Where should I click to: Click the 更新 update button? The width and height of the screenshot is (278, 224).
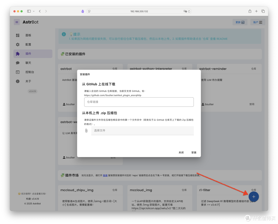(x=240, y=22)
